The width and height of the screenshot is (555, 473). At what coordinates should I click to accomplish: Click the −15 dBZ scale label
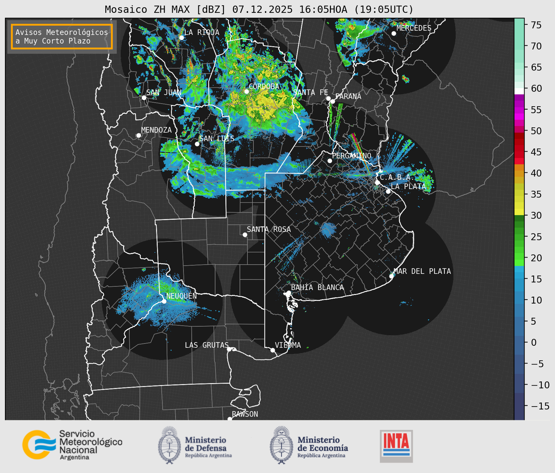(x=540, y=406)
